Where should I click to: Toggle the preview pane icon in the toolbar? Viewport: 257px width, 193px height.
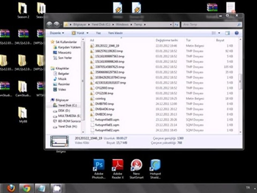227,33
